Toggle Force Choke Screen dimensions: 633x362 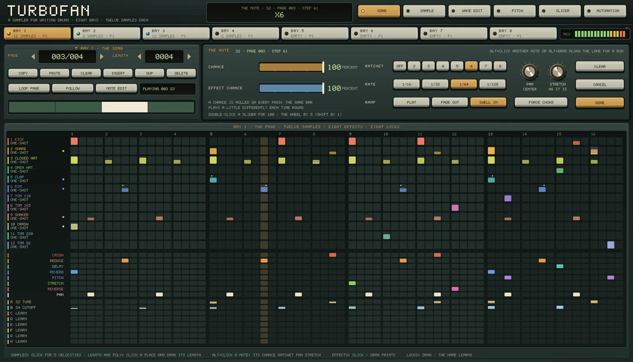541,102
